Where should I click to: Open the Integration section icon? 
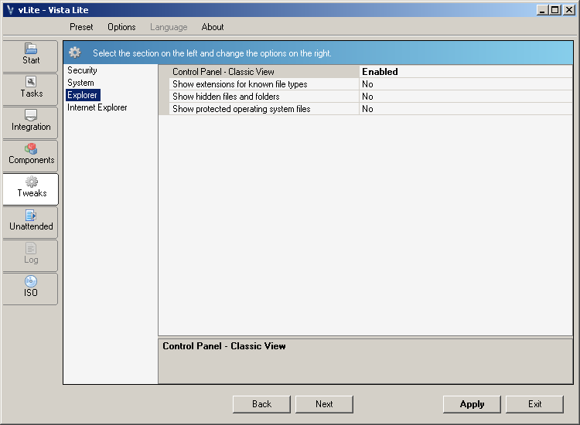(31, 115)
